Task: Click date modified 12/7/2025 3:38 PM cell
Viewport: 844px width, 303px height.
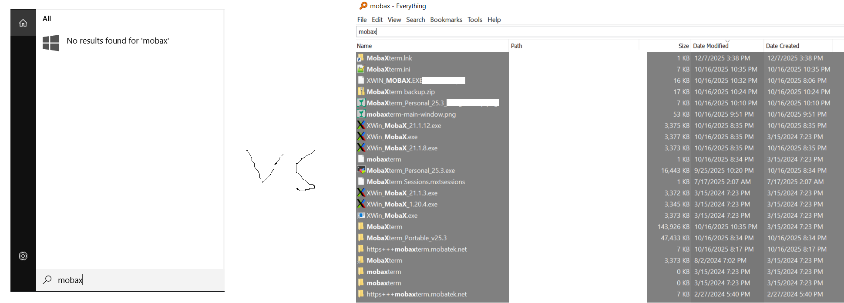Action: coord(722,58)
